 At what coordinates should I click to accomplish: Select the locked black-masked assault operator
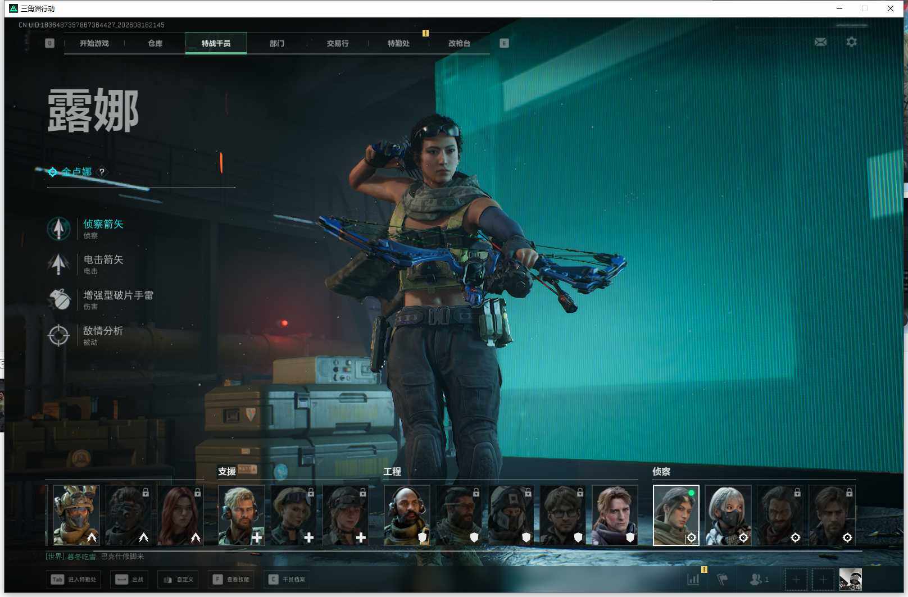(128, 515)
